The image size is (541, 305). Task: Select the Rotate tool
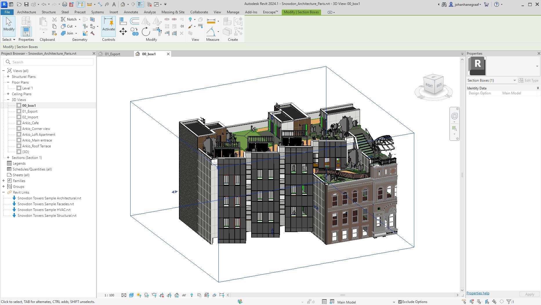(x=146, y=32)
